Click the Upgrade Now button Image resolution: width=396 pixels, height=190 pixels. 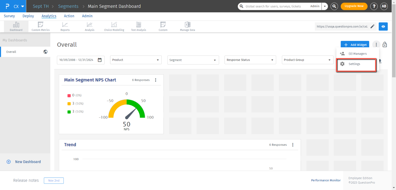point(354,6)
